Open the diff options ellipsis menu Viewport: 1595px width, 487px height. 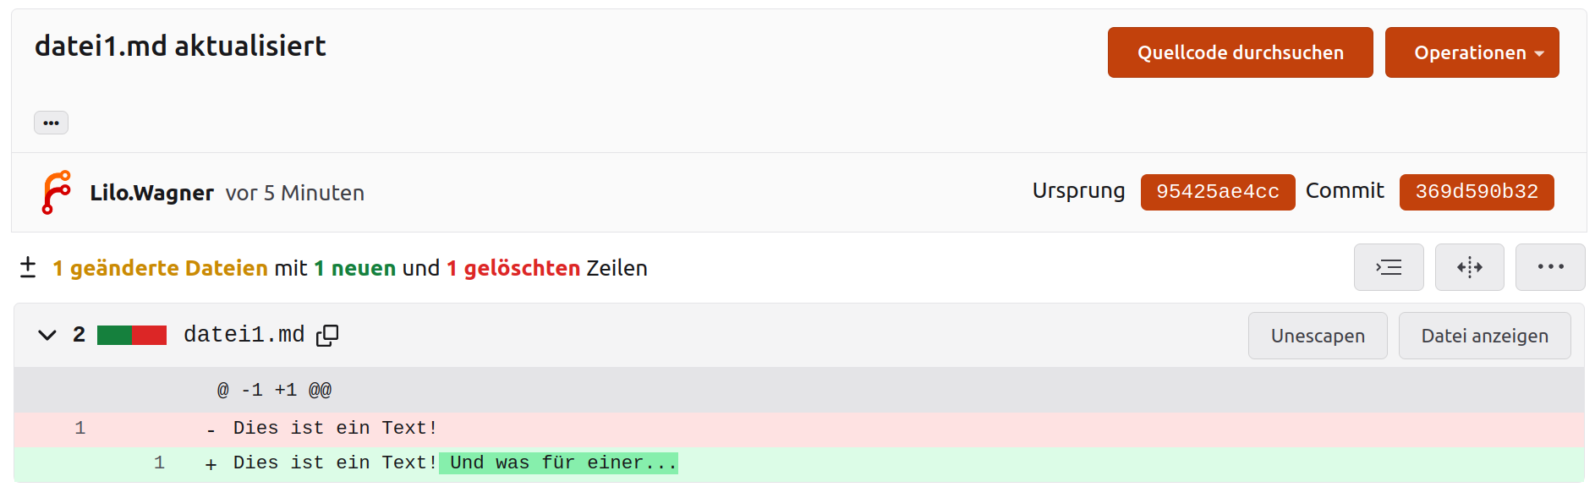pos(1549,267)
